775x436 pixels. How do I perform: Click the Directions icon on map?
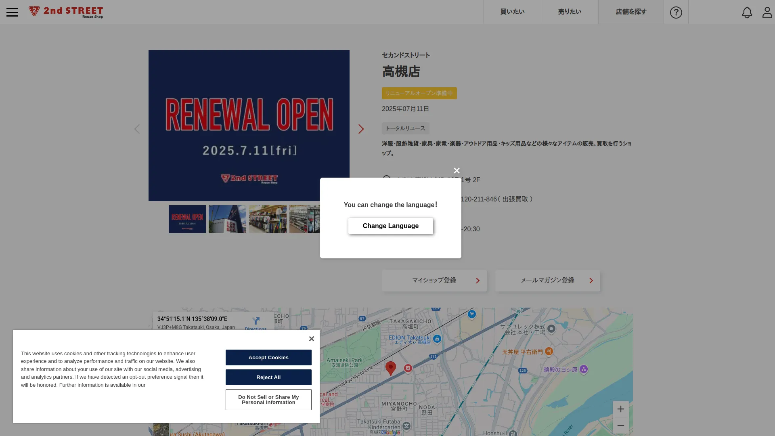256,322
